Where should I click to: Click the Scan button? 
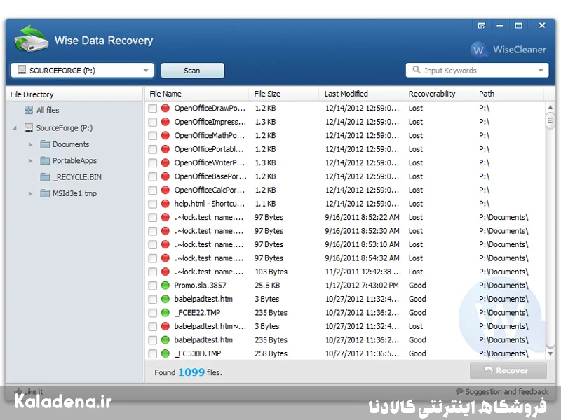coord(192,71)
